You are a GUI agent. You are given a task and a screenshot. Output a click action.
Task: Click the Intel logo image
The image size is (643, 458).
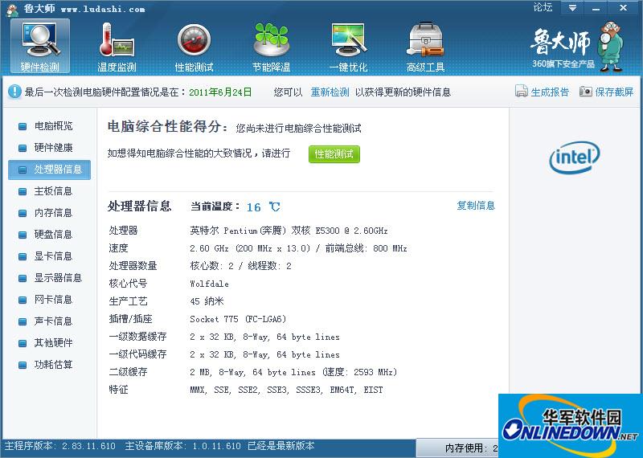point(575,158)
